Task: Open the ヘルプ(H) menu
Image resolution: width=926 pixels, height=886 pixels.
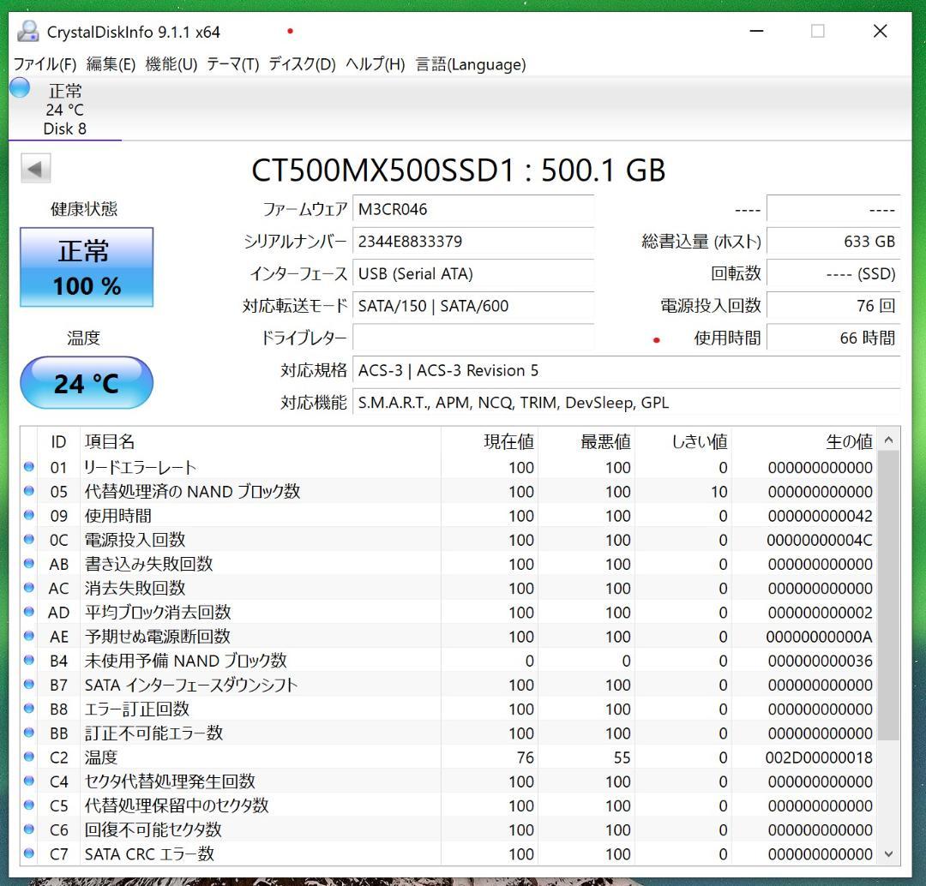Action: pyautogui.click(x=375, y=63)
